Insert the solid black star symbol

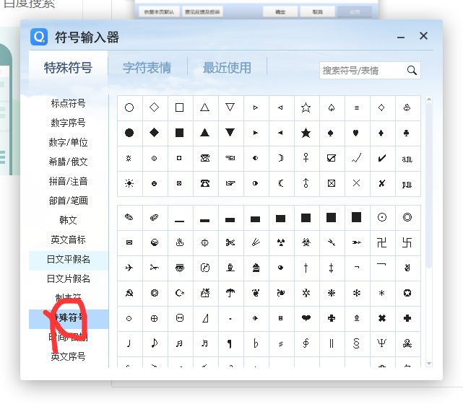tap(306, 133)
